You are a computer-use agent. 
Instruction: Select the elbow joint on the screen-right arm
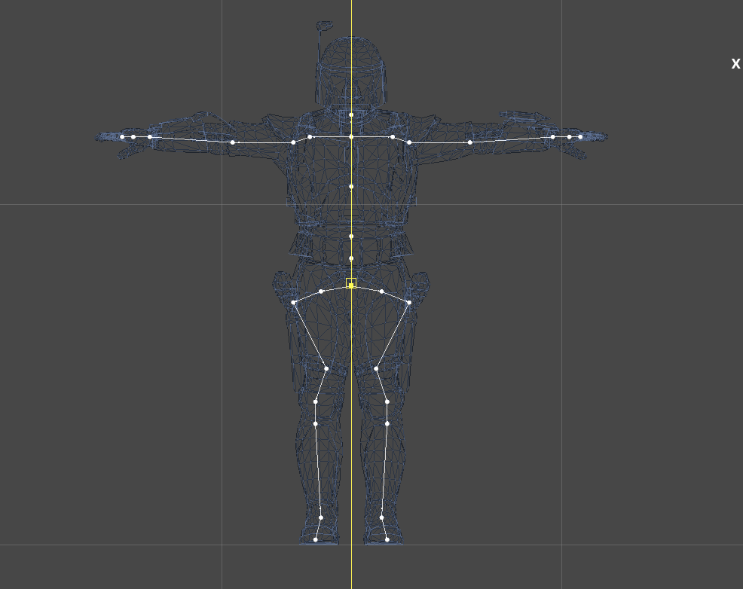470,142
